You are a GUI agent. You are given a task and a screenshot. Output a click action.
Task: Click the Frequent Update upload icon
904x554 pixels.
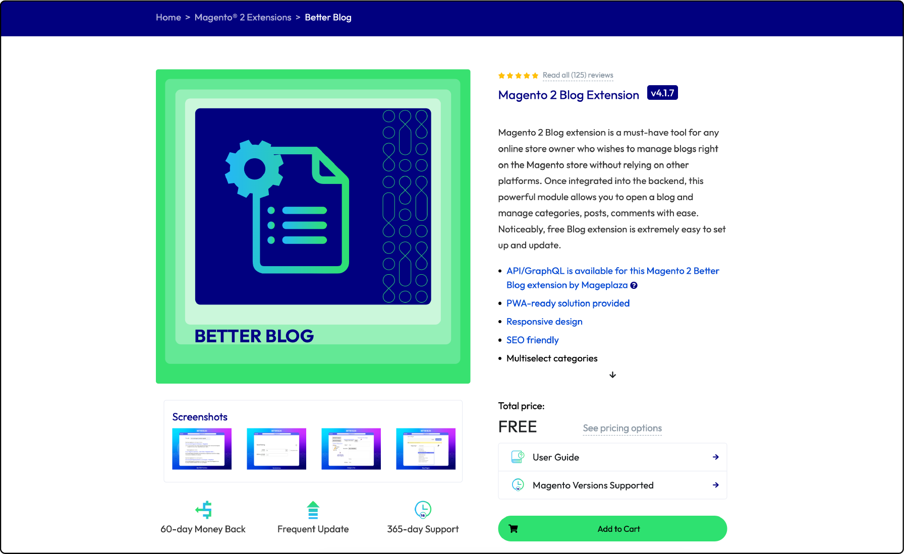(313, 510)
